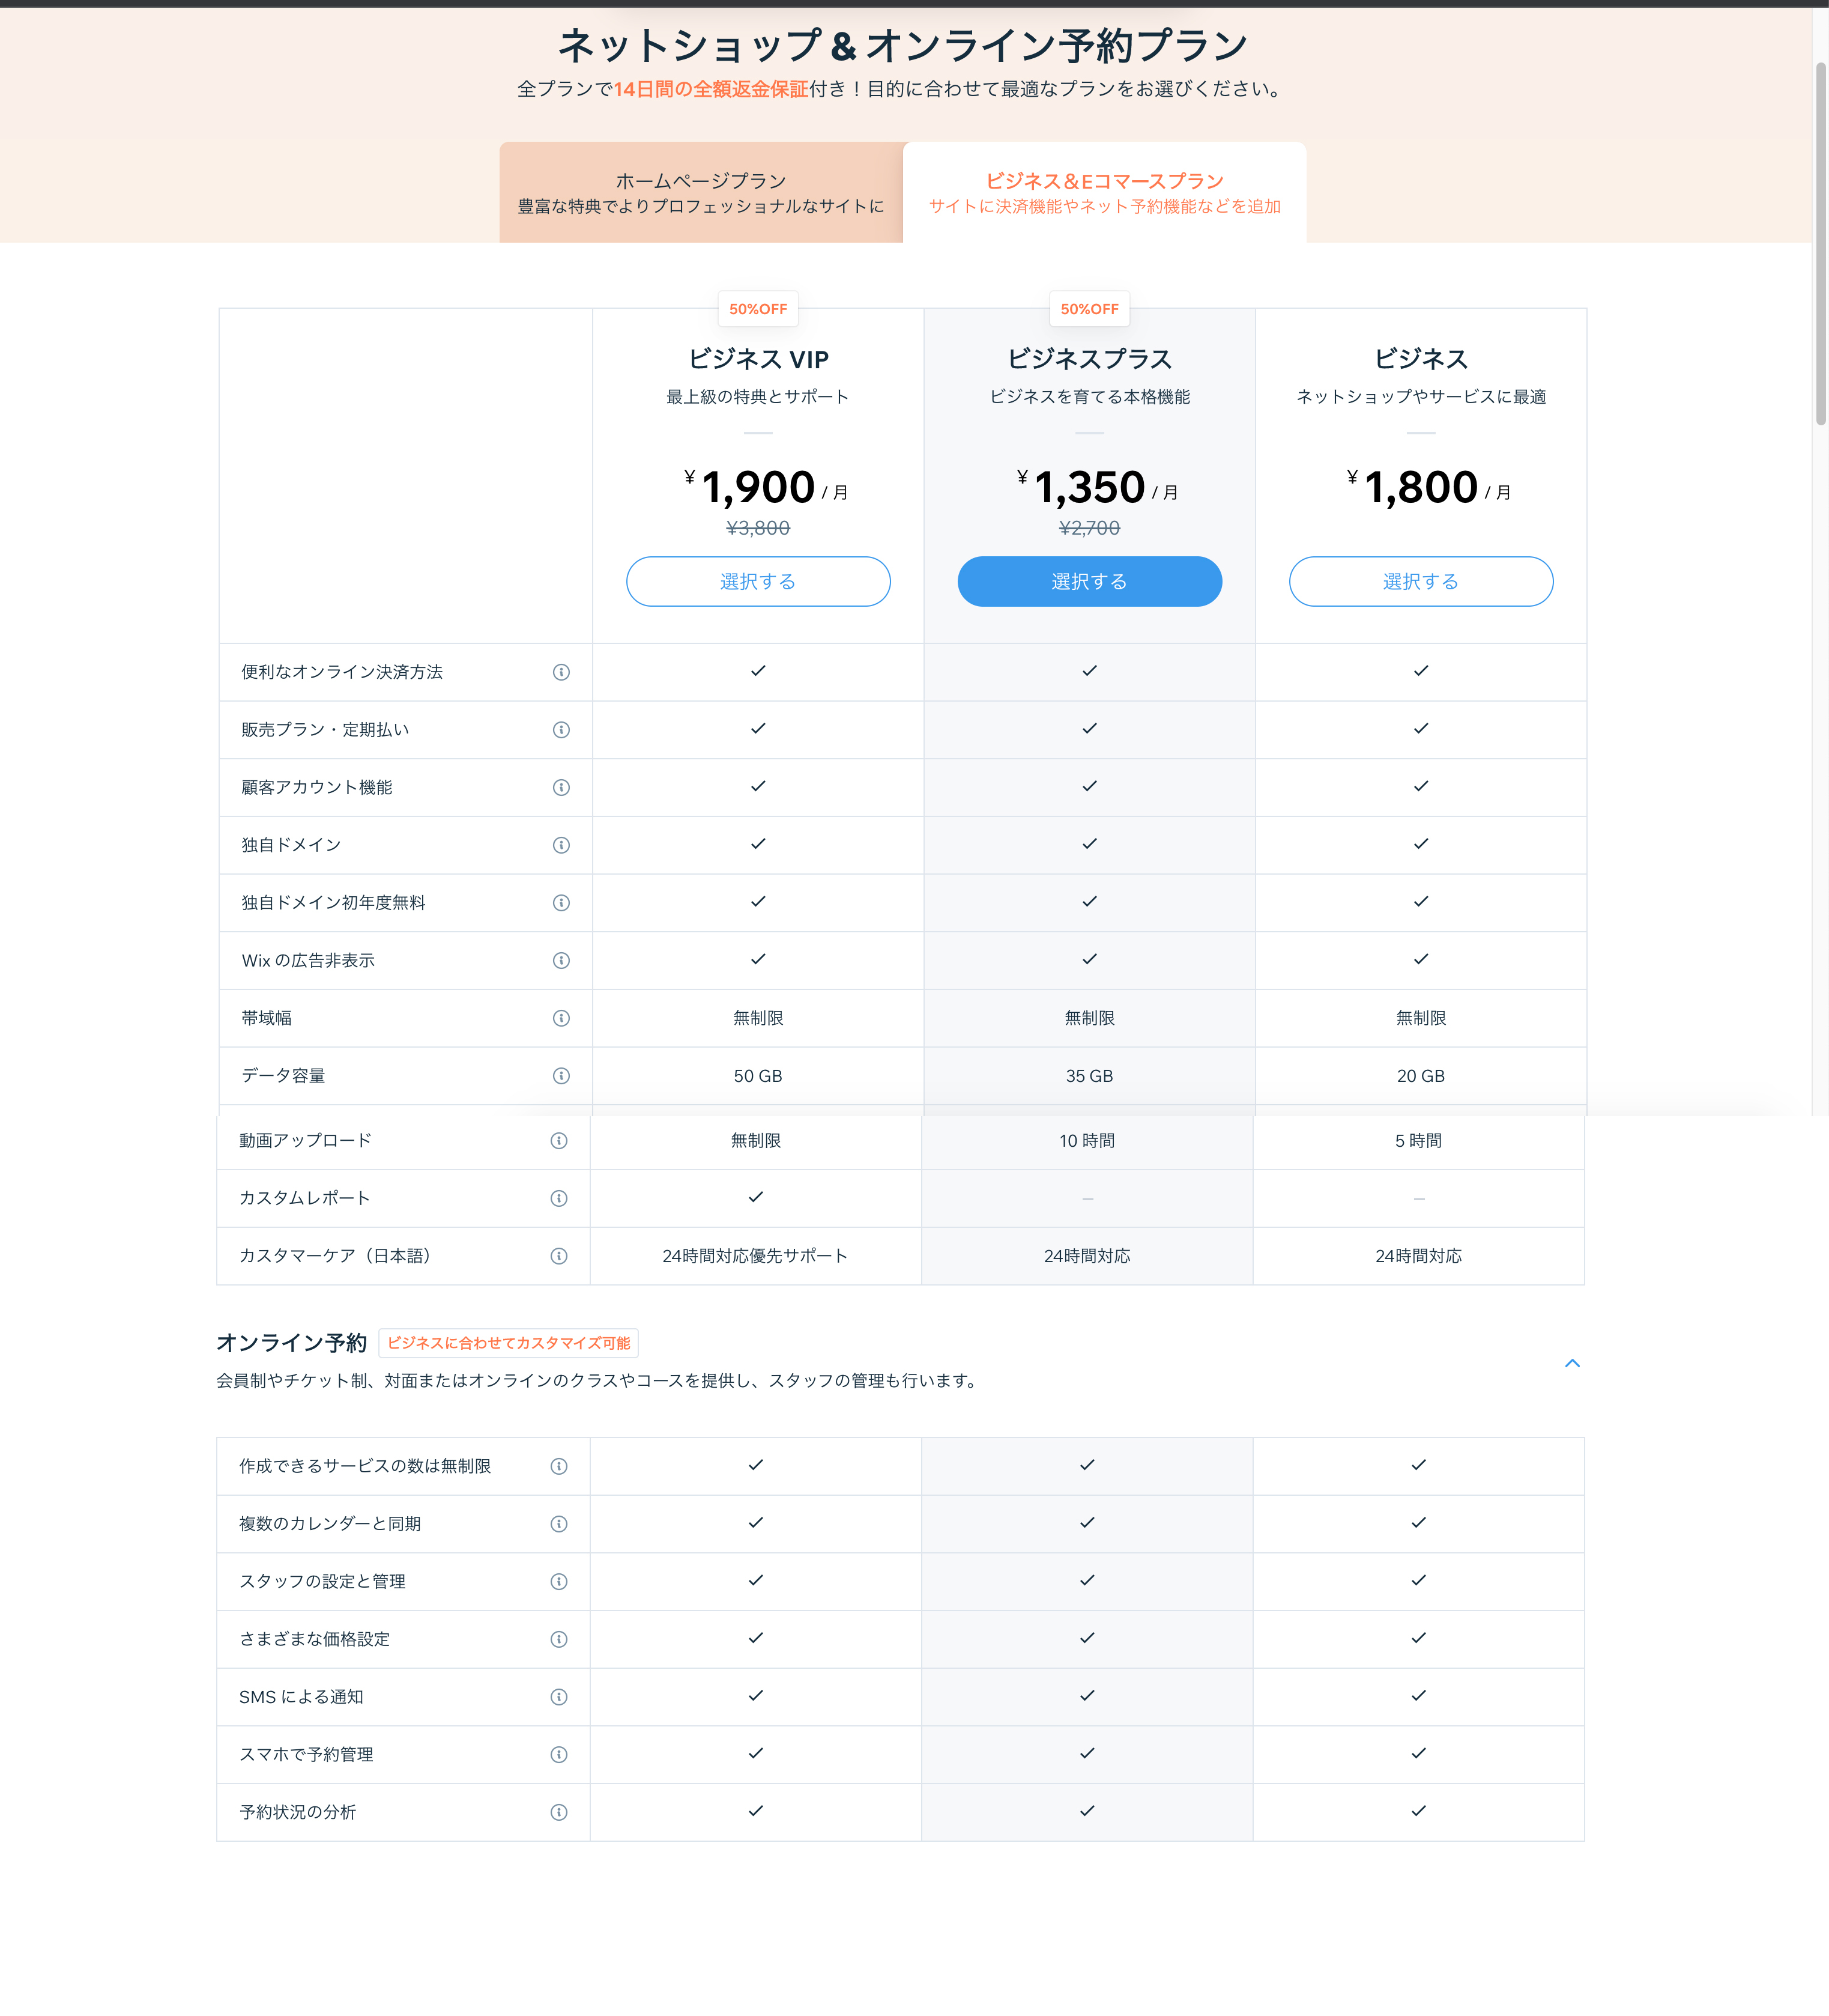Open info icon for 動画アップロード

pos(558,1141)
